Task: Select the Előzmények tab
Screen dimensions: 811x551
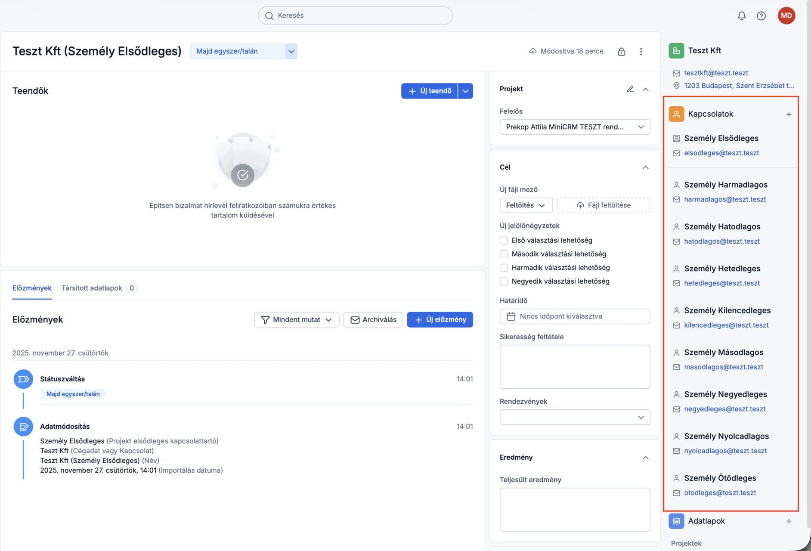Action: click(x=32, y=288)
